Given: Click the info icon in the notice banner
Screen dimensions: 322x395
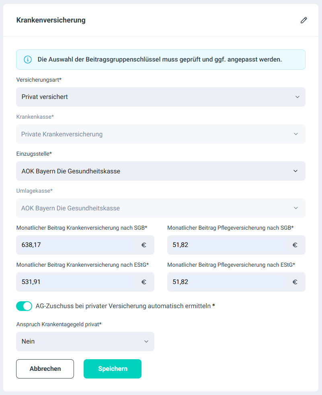Looking at the screenshot, I should (x=28, y=60).
